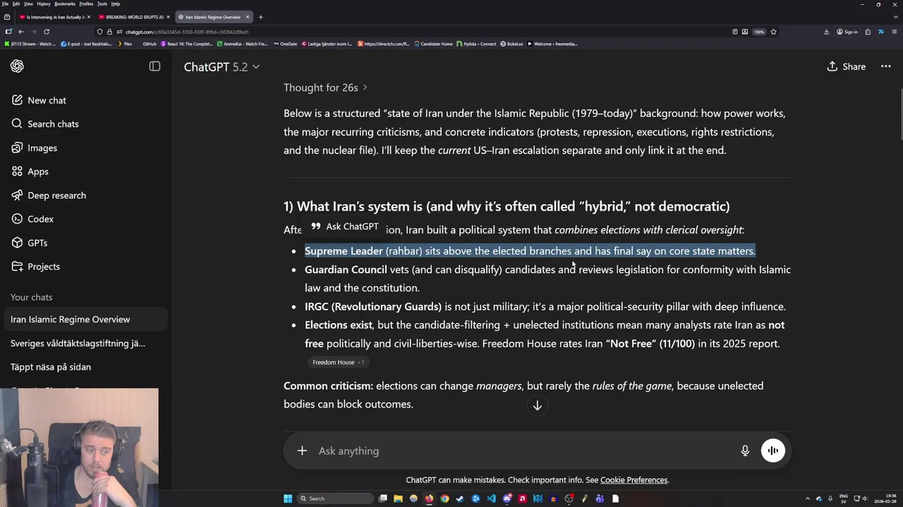
Task: Open 'Iran Islamic Regime Overview' chat
Action: pos(85,319)
